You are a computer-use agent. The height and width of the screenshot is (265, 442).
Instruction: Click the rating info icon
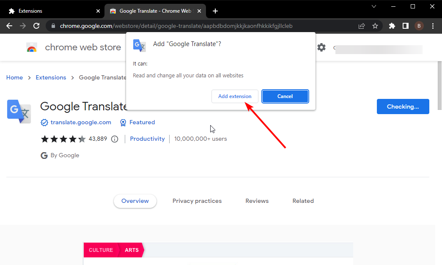(x=115, y=139)
